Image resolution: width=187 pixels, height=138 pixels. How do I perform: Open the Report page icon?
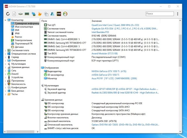[14, 14]
